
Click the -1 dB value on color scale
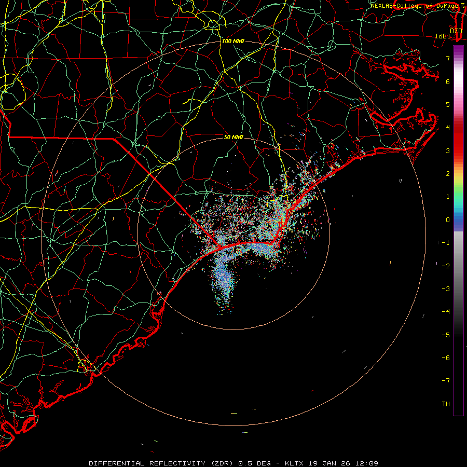pyautogui.click(x=446, y=243)
